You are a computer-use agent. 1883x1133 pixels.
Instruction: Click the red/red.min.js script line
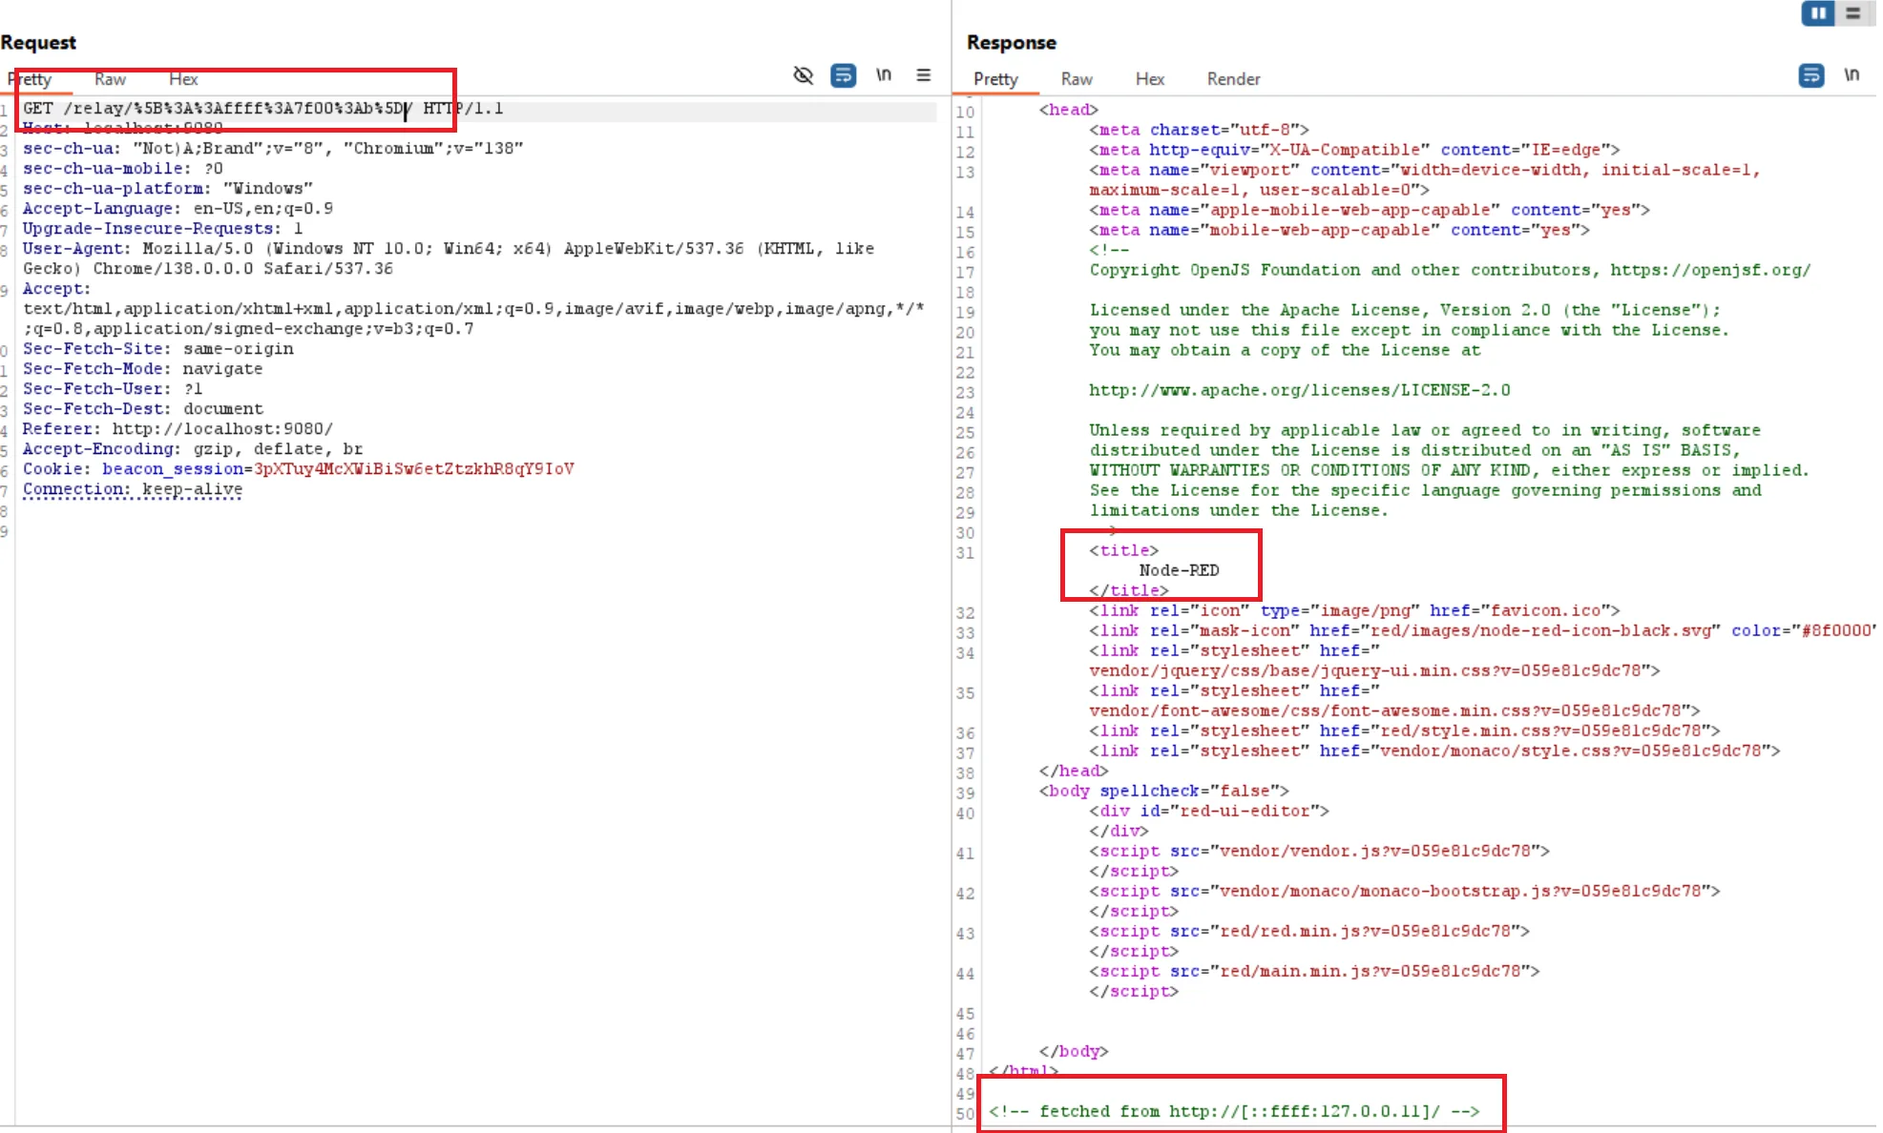(1309, 931)
